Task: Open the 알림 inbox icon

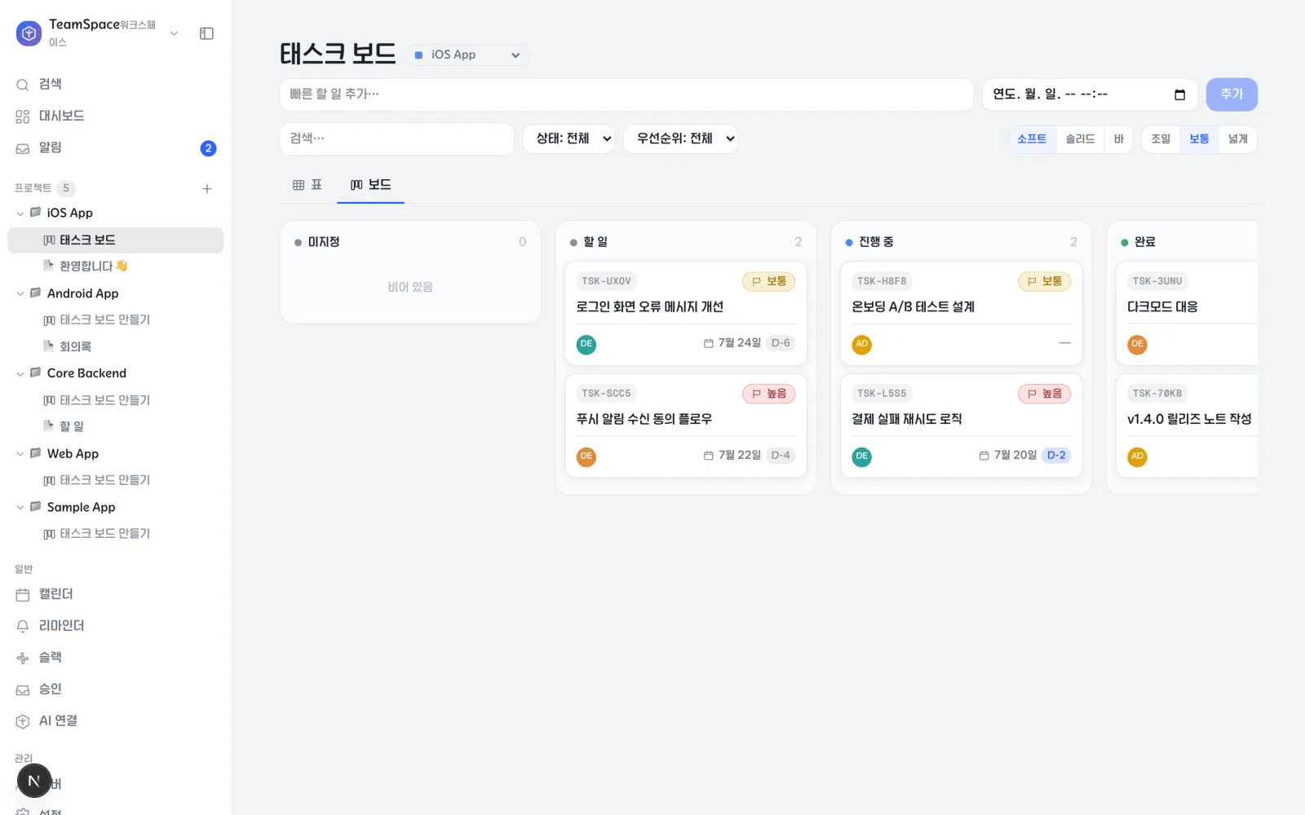Action: pyautogui.click(x=23, y=148)
